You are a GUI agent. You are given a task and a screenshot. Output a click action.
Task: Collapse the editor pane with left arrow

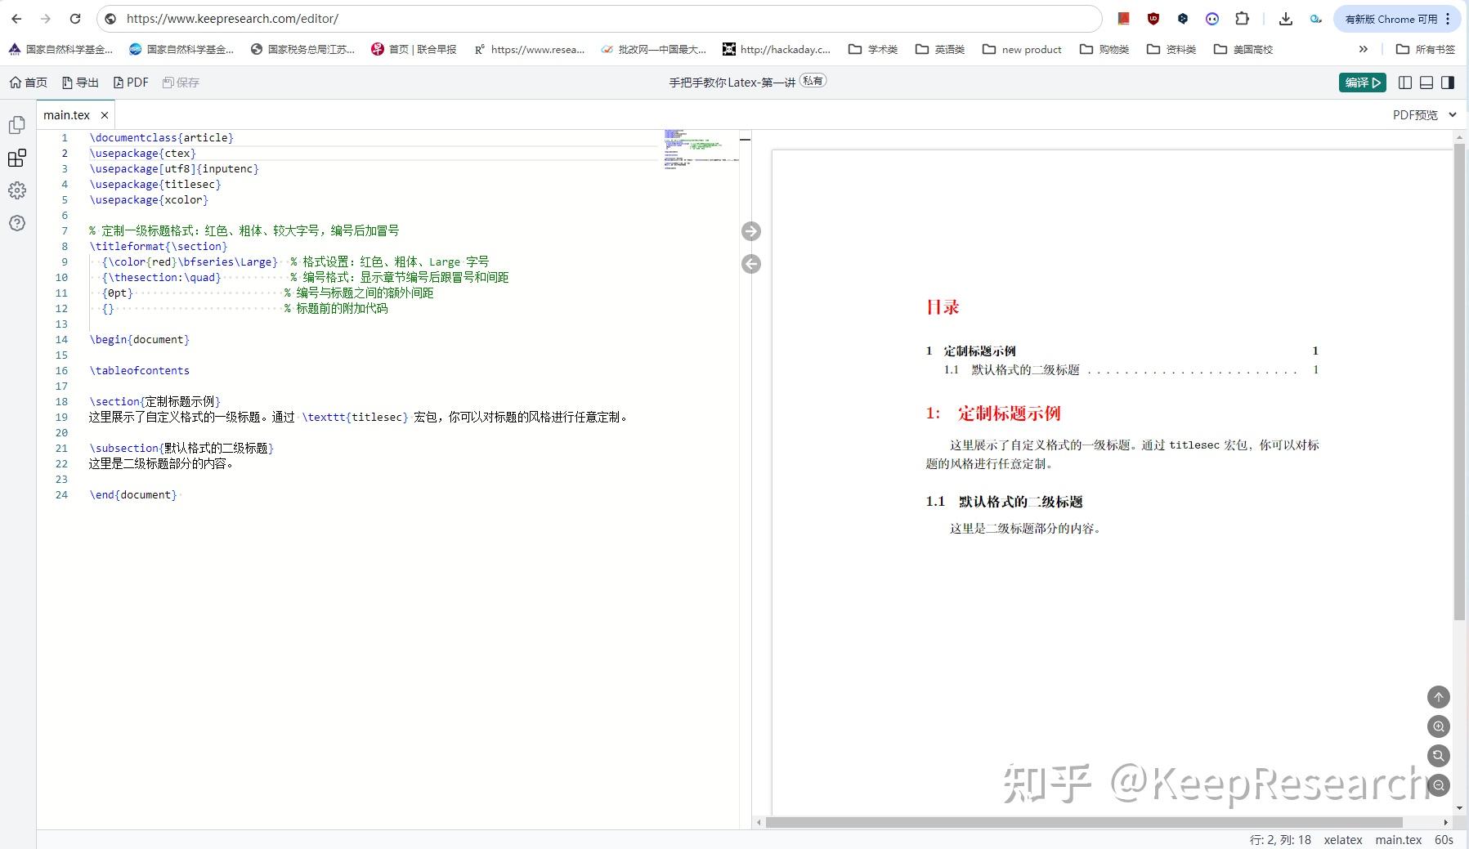point(751,263)
